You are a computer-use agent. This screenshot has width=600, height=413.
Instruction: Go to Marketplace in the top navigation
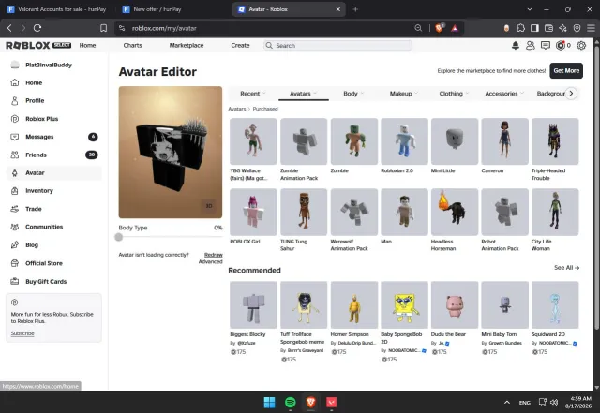click(187, 45)
